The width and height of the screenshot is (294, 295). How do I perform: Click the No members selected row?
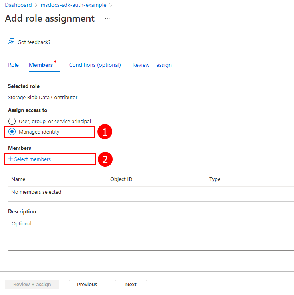point(151,192)
